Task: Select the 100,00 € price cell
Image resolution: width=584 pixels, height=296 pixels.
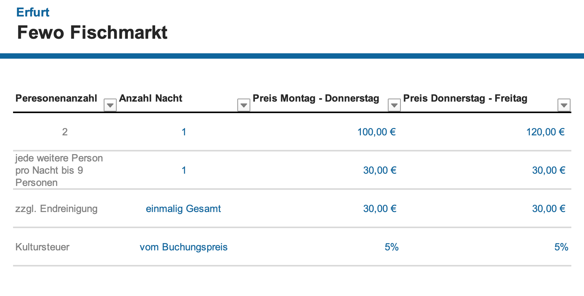Action: pyautogui.click(x=376, y=132)
